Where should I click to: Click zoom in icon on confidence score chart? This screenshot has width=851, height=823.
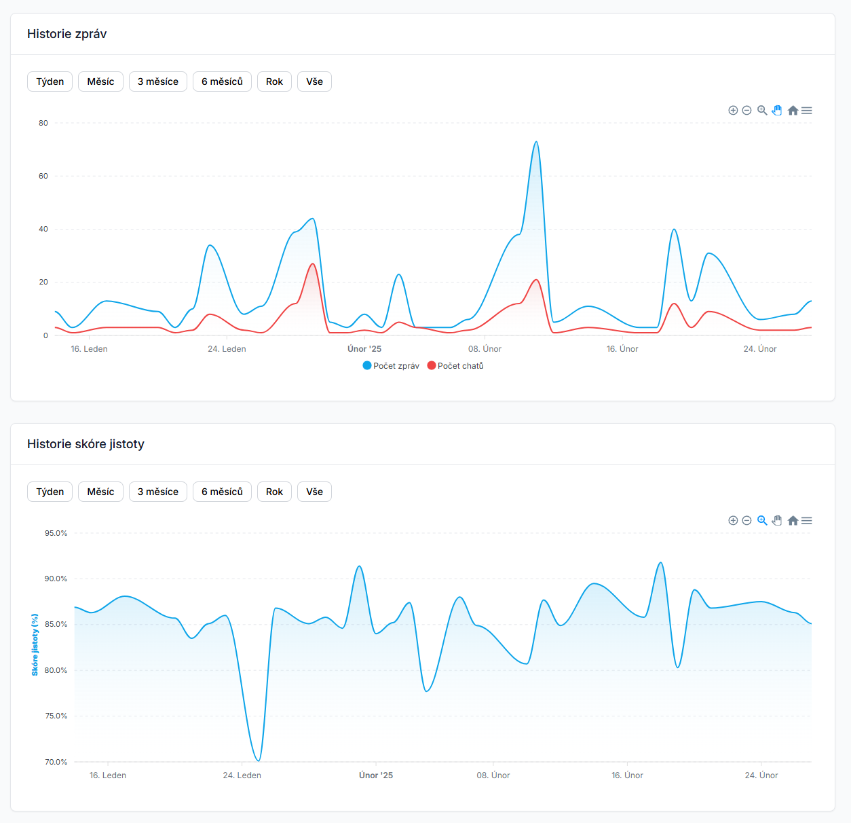point(733,521)
